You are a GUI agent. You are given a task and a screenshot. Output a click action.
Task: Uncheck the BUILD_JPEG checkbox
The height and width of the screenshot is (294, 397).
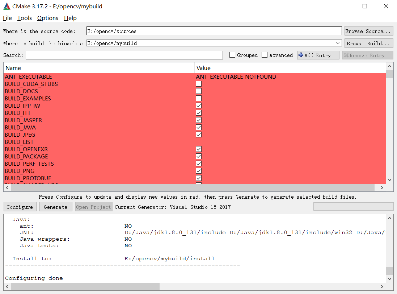(199, 135)
